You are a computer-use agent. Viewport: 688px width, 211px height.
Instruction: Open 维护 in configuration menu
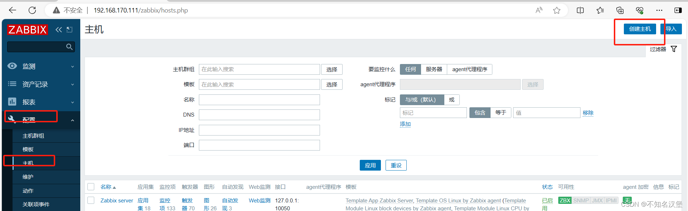click(28, 177)
